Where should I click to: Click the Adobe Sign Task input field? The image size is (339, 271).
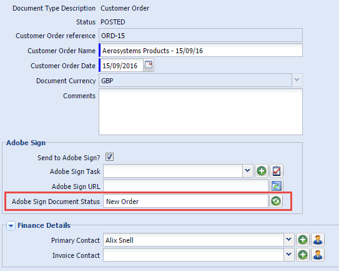[x=173, y=171]
